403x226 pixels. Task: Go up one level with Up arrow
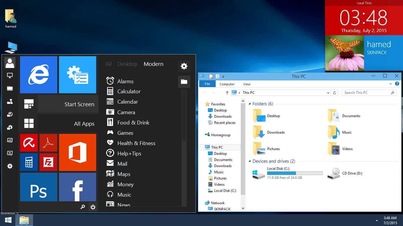click(x=227, y=93)
